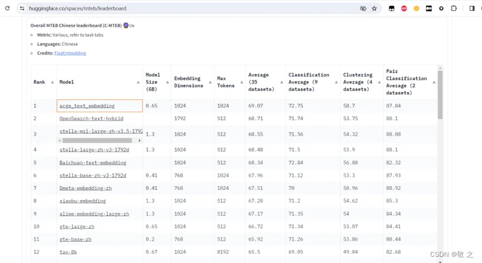Image resolution: width=482 pixels, height=263 pixels.
Task: Open OpenSearch-text-hybrid model link
Action: tap(91, 118)
